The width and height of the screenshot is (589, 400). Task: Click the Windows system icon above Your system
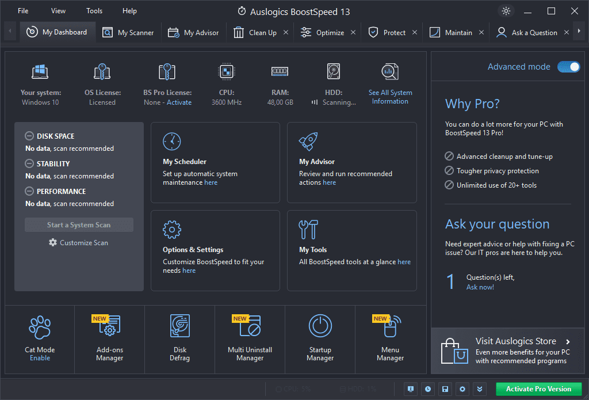[x=40, y=71]
